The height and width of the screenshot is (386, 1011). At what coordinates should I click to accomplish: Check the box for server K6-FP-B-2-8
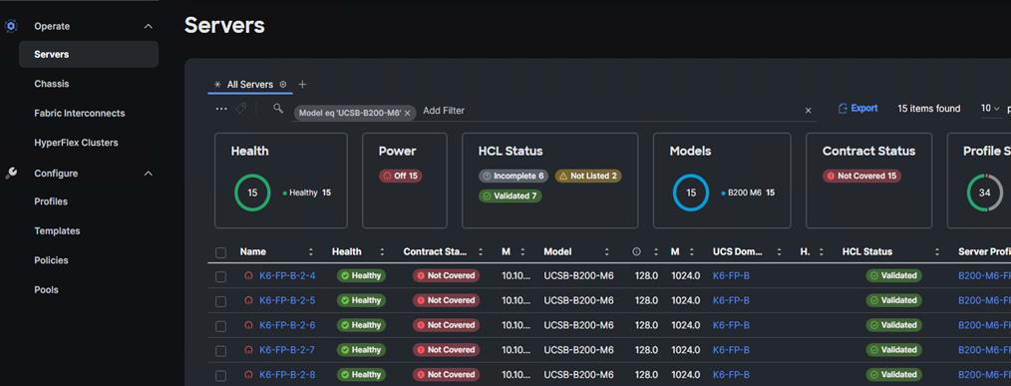coord(220,375)
